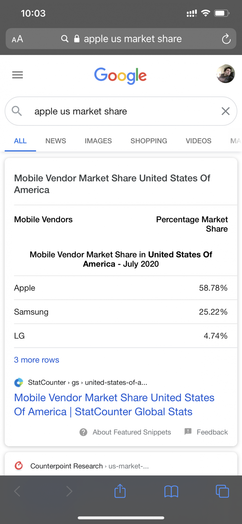Image resolution: width=242 pixels, height=524 pixels.
Task: Go back with Safari back arrow
Action: tap(17, 491)
